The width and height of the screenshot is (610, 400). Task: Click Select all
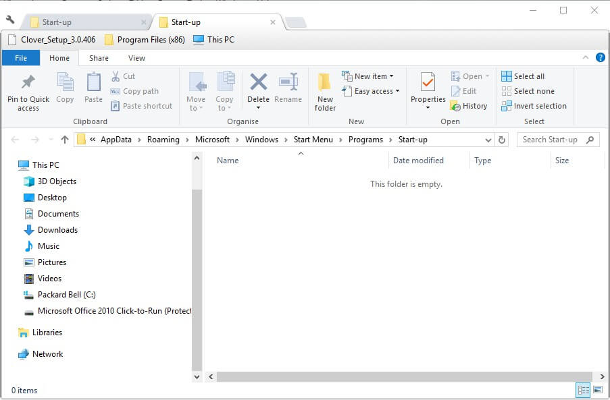[523, 76]
